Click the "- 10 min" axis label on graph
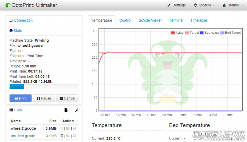 pyautogui.click(x=166, y=115)
